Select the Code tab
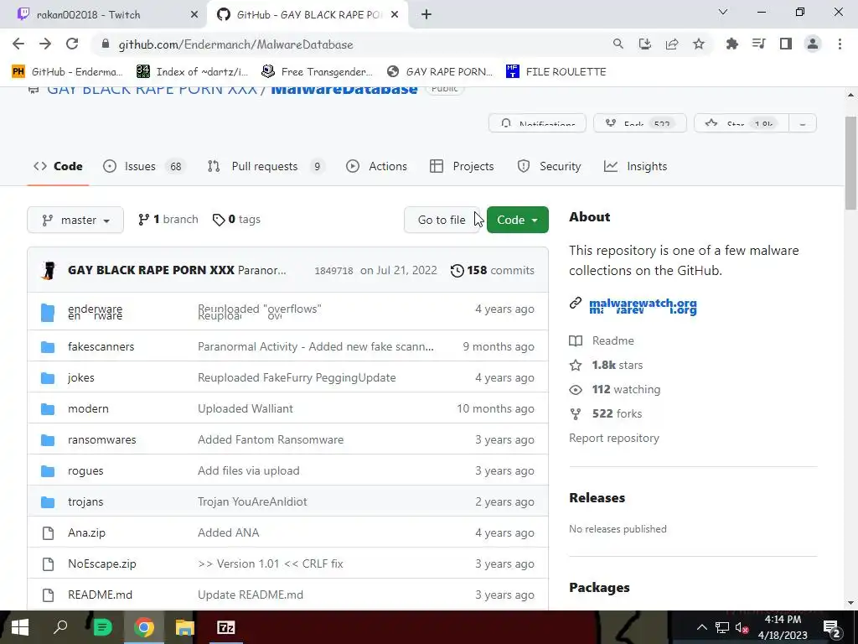The width and height of the screenshot is (858, 644). pyautogui.click(x=58, y=167)
